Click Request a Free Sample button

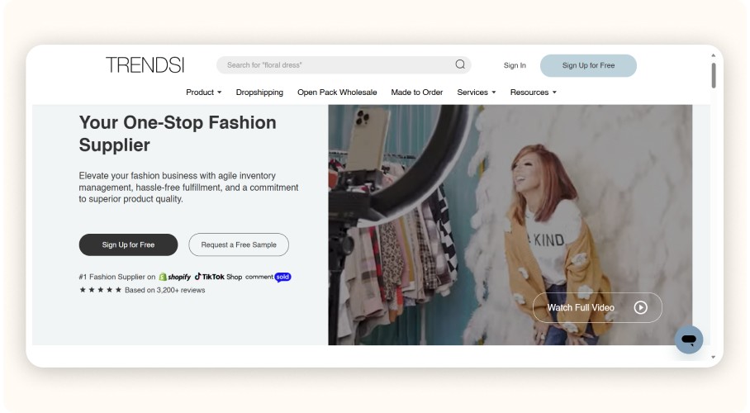coord(239,244)
